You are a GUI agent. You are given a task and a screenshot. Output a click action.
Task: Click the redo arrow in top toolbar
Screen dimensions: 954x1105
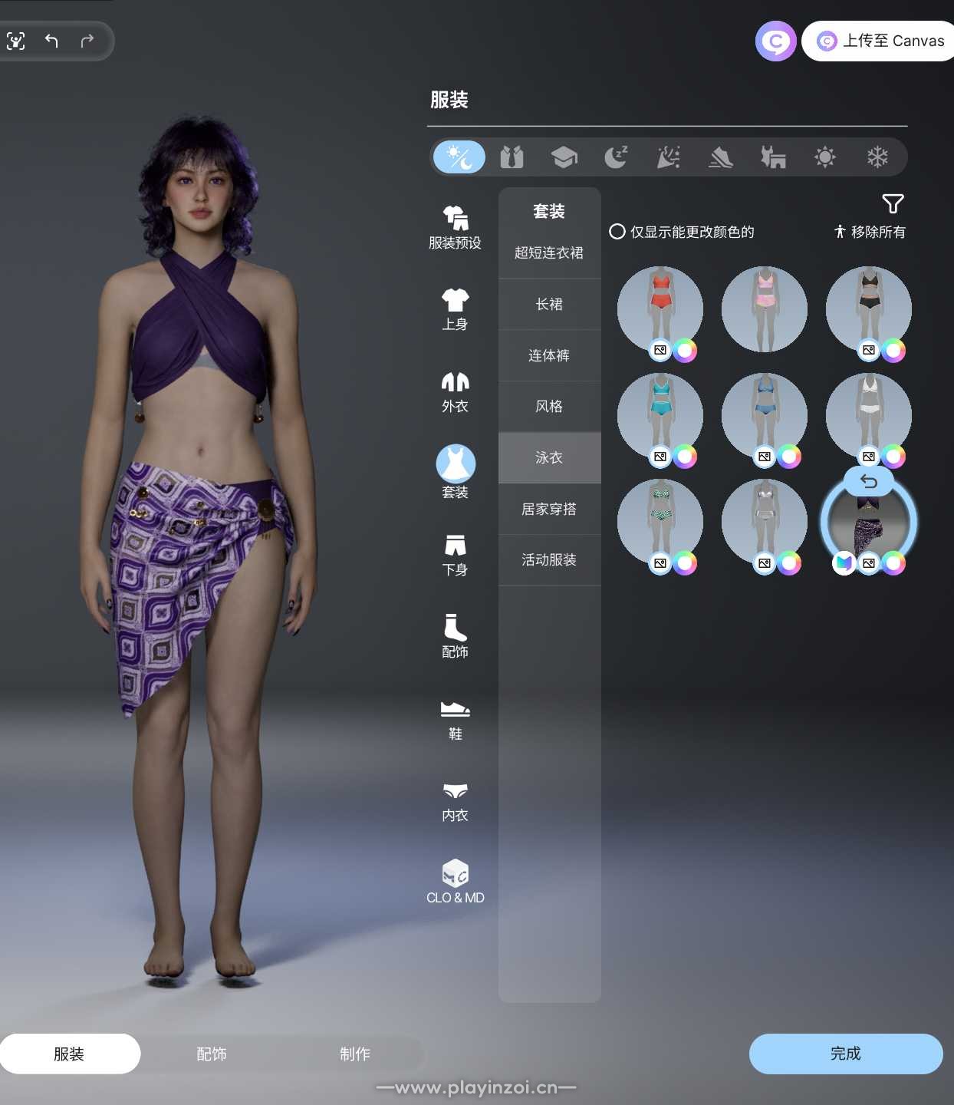[87, 41]
